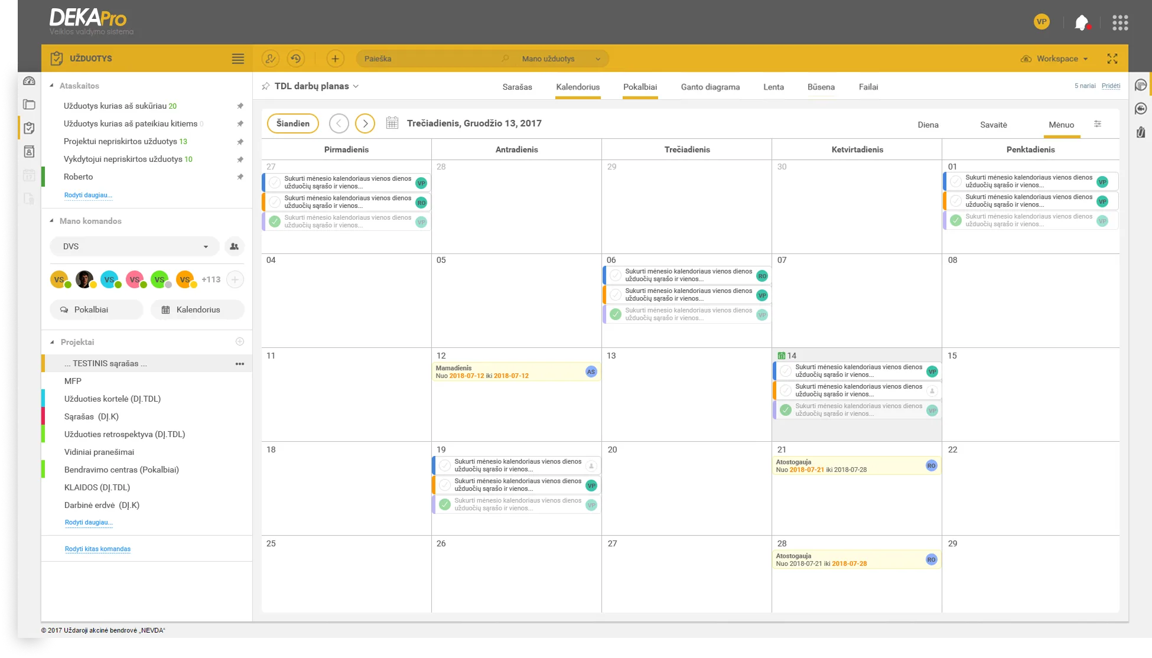Open the Mano užduotys filter dropdown
Image resolution: width=1152 pixels, height=658 pixels.
(561, 58)
